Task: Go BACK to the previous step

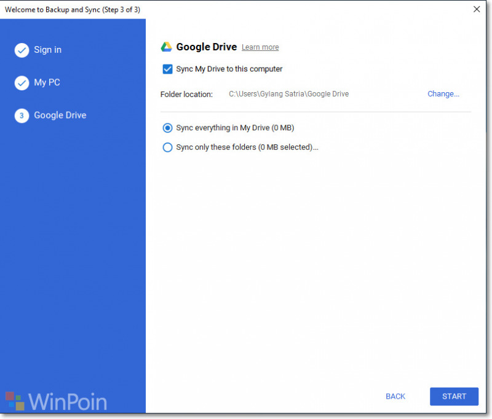Action: [395, 396]
